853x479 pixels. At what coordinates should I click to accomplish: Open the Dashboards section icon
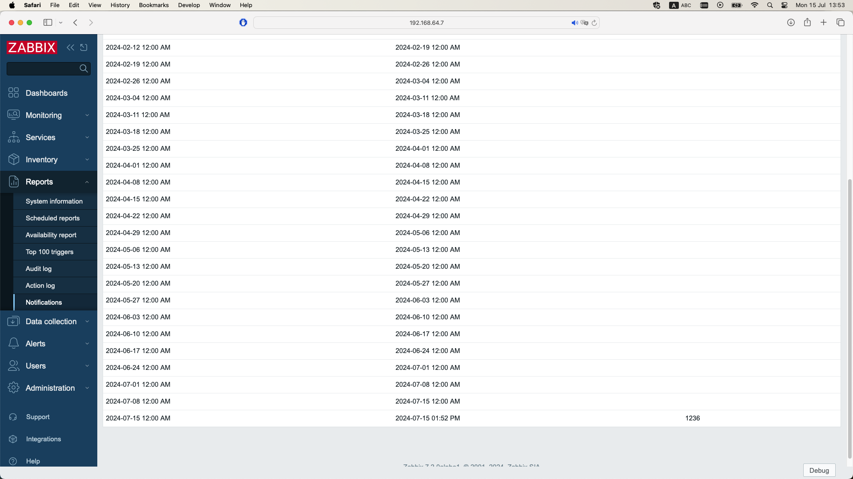14,93
